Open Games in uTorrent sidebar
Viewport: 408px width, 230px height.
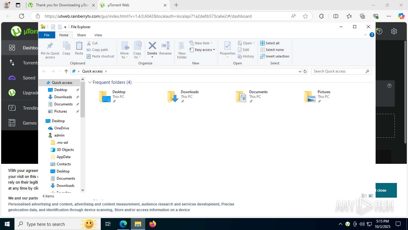(20, 123)
